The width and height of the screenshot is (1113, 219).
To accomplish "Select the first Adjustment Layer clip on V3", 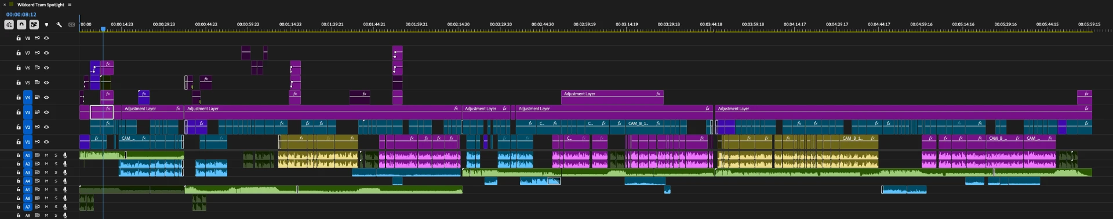I will point(152,112).
